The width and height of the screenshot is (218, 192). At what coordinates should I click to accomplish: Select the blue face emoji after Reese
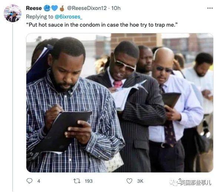point(47,8)
